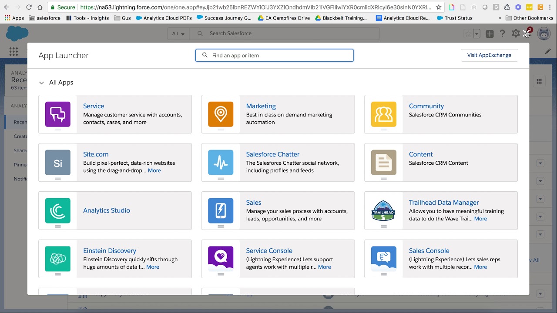Click the pencil edit icon in background page

[x=548, y=51]
